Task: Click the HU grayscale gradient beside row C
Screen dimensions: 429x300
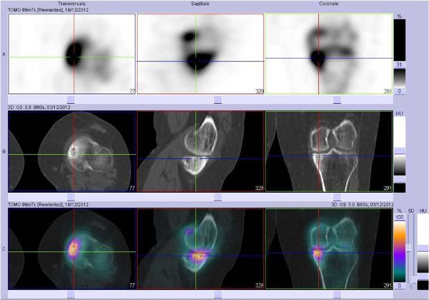Action: 423,262
